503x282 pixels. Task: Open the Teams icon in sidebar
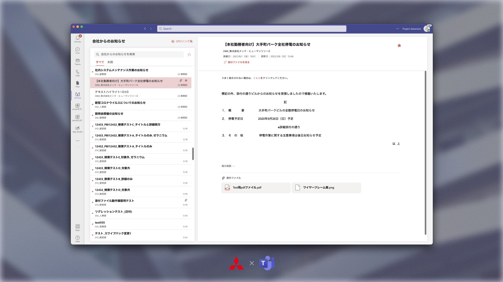click(x=78, y=62)
